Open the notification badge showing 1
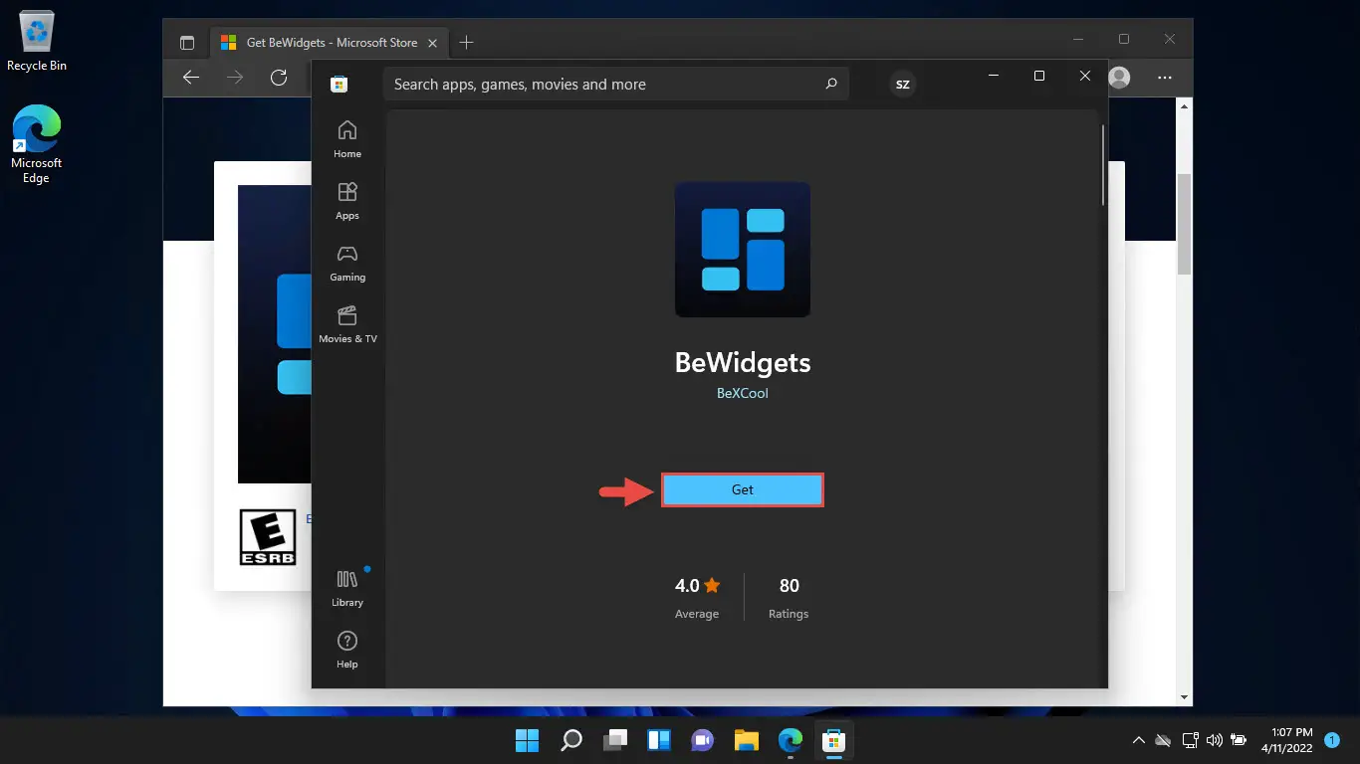Image resolution: width=1360 pixels, height=764 pixels. [1332, 740]
